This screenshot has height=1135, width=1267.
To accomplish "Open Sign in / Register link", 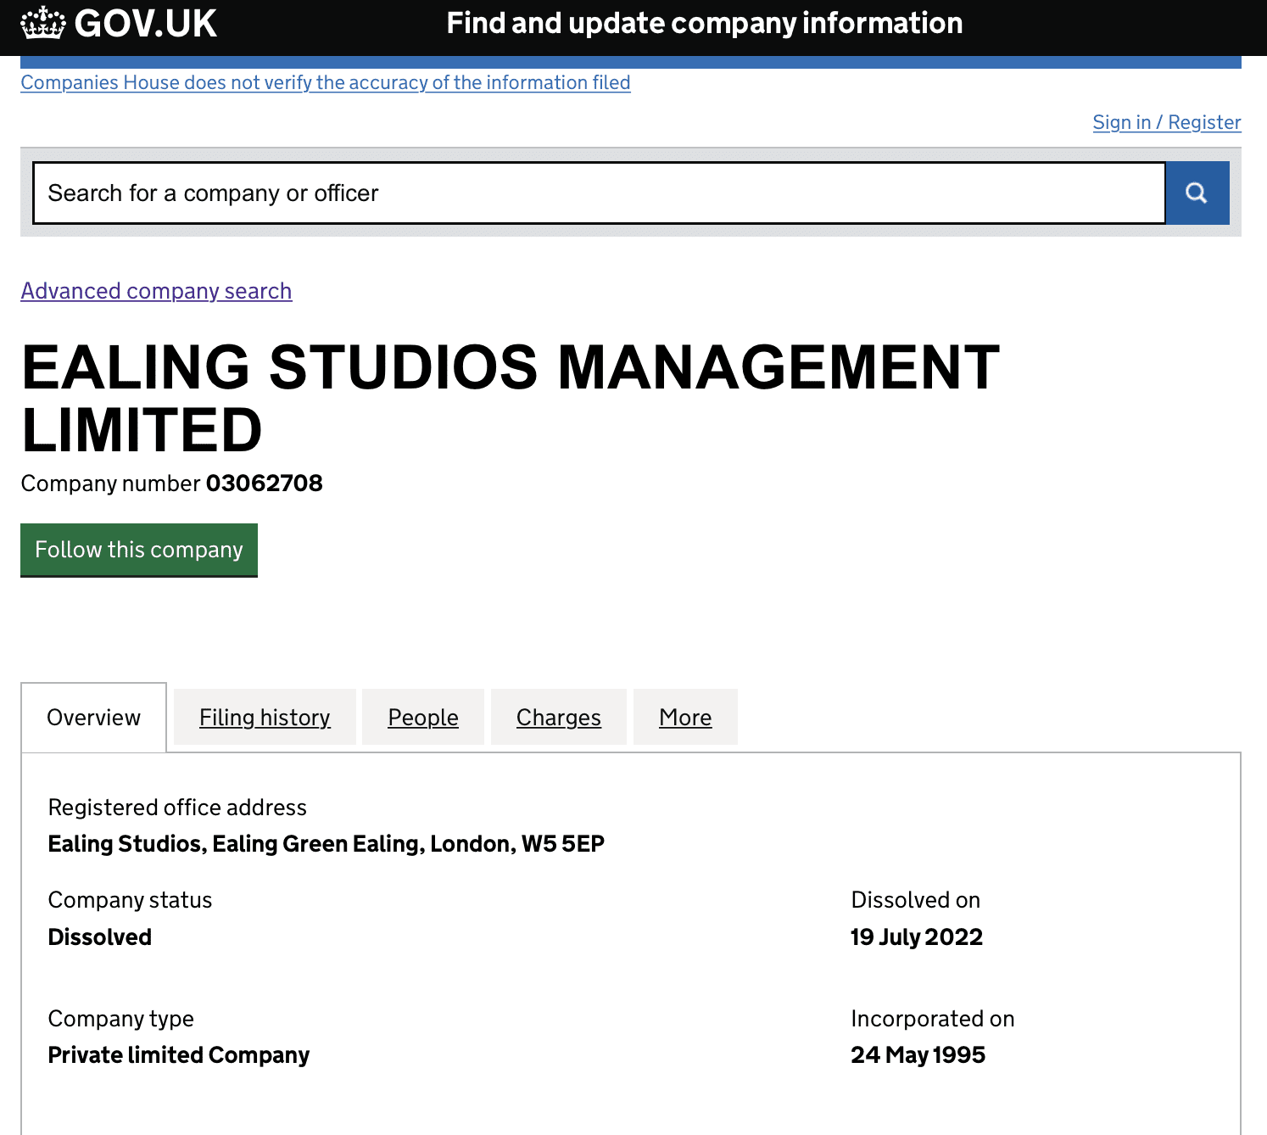I will click(x=1167, y=122).
